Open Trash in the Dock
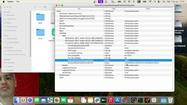Viewport: 187px width, 105px height. (x=170, y=100)
